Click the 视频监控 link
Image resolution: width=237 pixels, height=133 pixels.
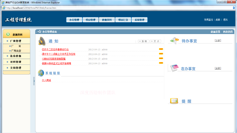click(x=209, y=20)
